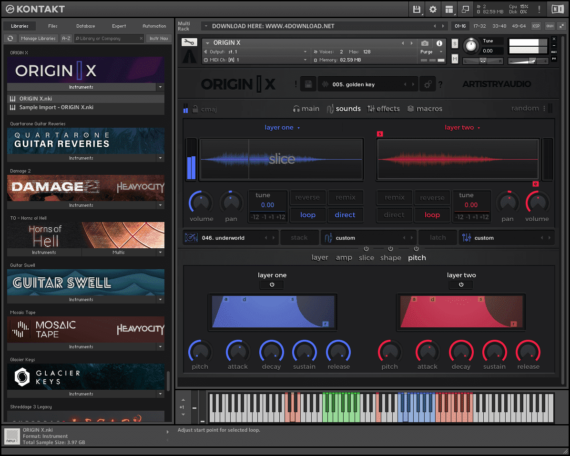Click the snapshot camera icon
The image size is (570, 456).
tap(425, 43)
